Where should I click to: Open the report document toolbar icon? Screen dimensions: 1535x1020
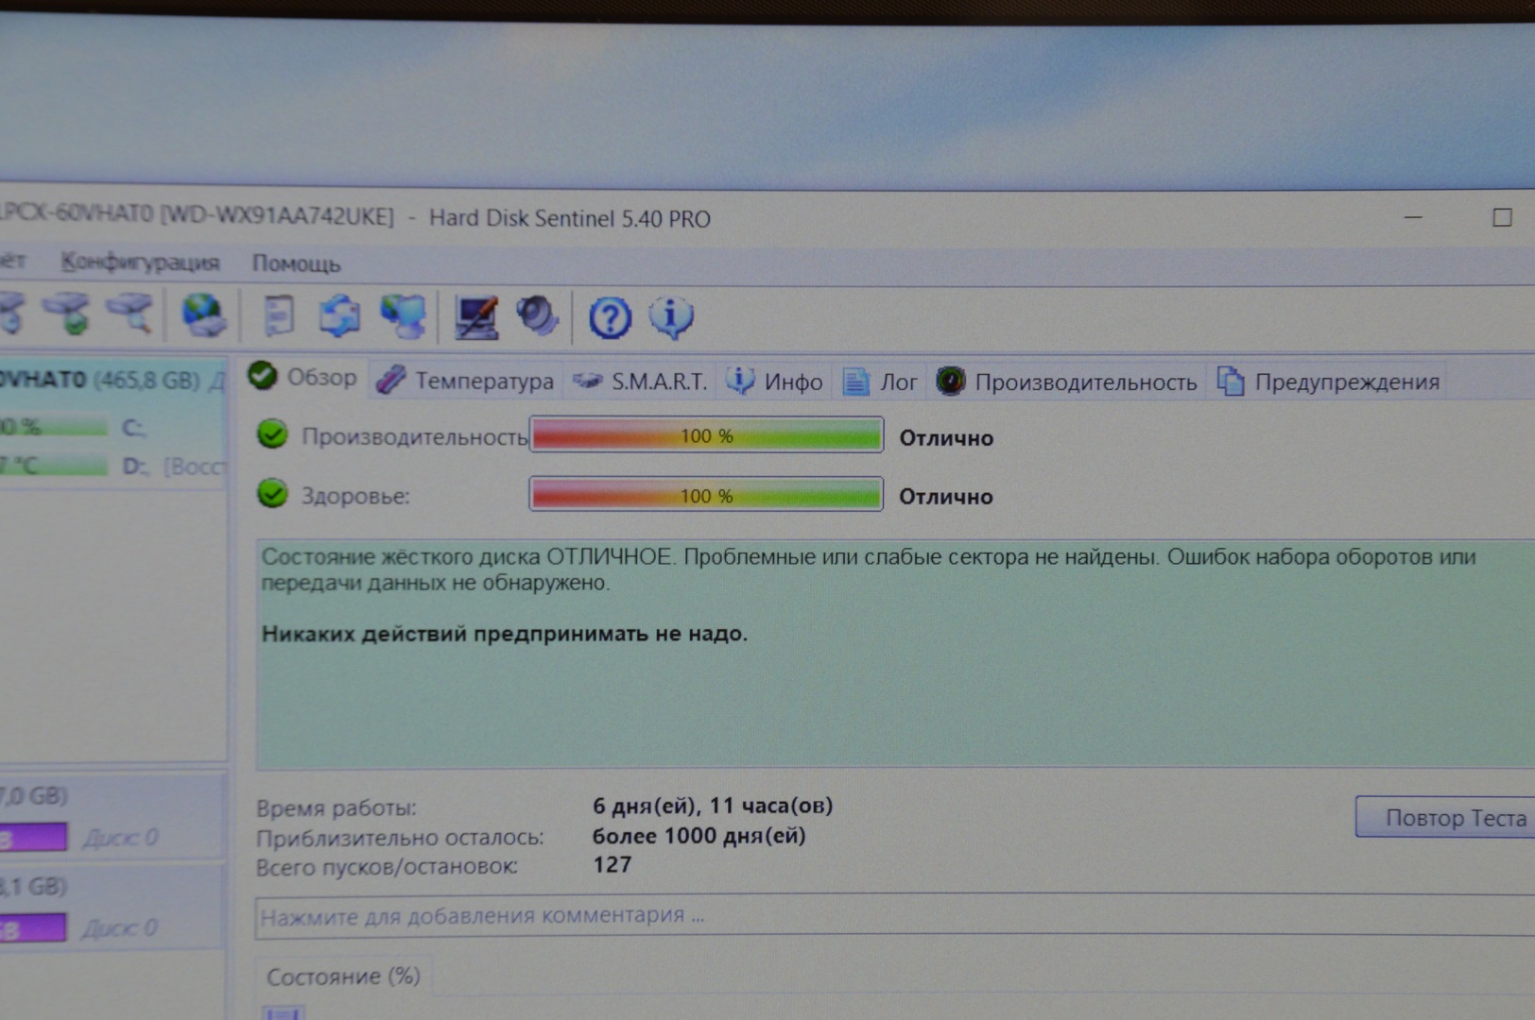coord(278,316)
